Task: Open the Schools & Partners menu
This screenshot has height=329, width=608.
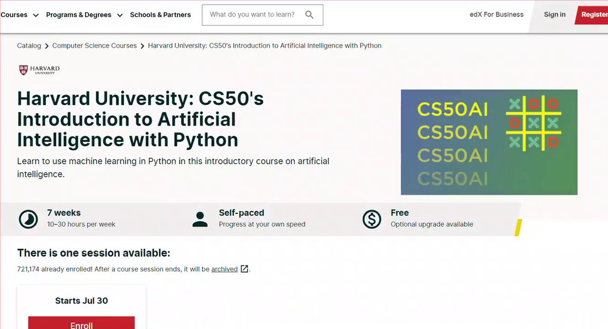Action: pos(160,15)
